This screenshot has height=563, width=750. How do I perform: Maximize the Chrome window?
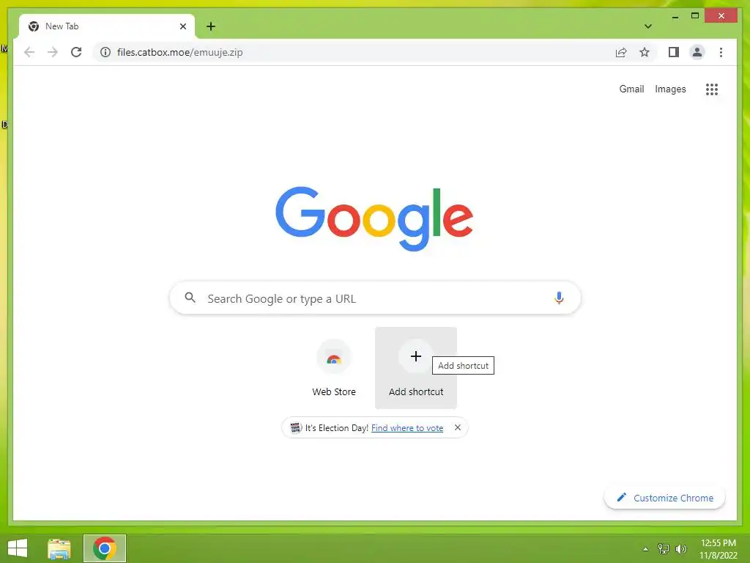695,16
